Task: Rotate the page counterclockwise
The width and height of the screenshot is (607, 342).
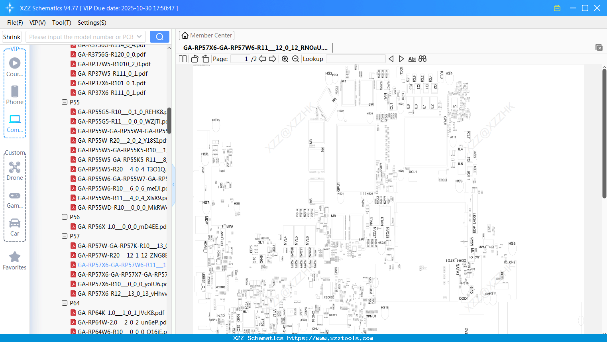Action: [x=194, y=59]
